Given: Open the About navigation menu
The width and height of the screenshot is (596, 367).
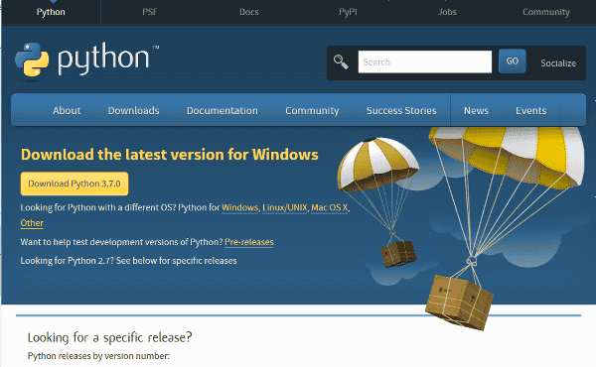Looking at the screenshot, I should [67, 110].
